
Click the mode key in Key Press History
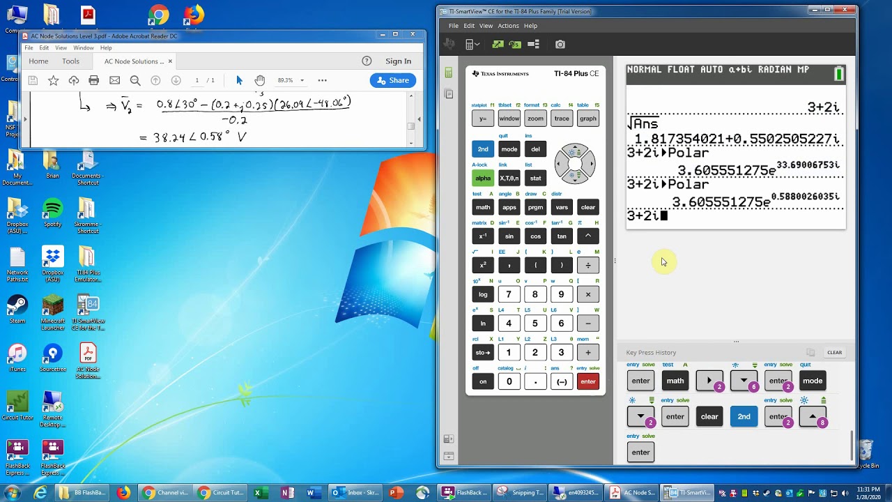[813, 381]
